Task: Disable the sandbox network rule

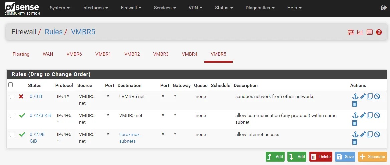Action: pos(377,96)
